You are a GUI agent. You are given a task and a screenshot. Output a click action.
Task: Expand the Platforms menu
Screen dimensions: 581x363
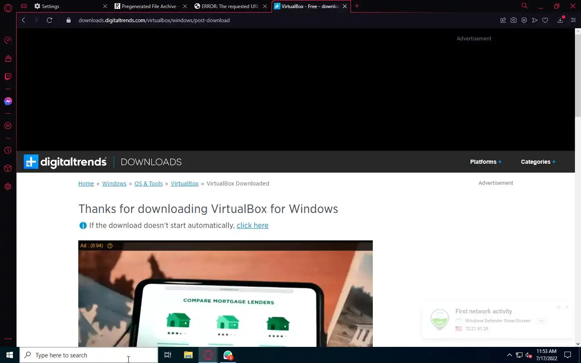486,162
